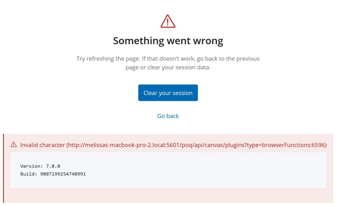Select the Something went wrong heading

pos(168,41)
